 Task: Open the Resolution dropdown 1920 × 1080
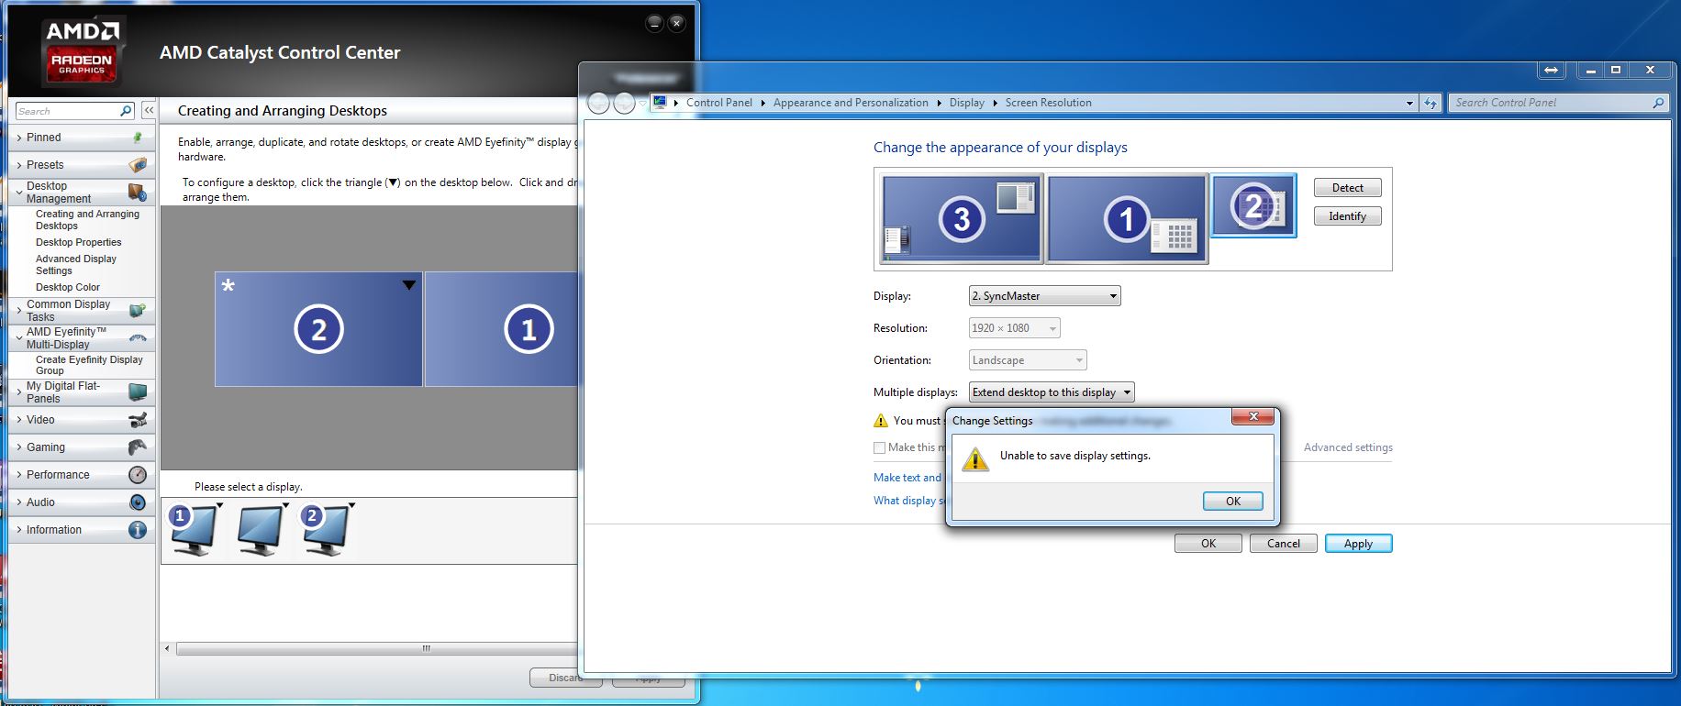point(1015,328)
